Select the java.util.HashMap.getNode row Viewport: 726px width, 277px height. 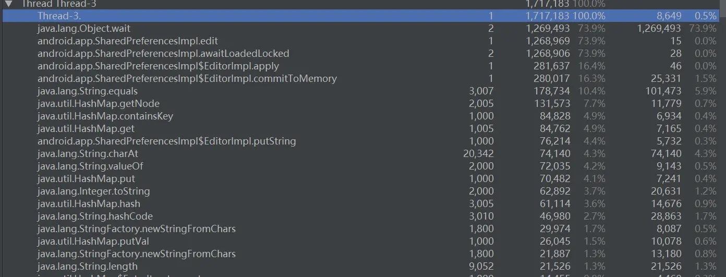(x=363, y=103)
